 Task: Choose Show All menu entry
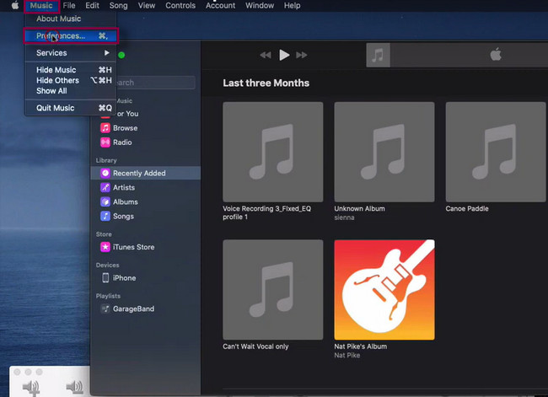[x=71, y=90]
